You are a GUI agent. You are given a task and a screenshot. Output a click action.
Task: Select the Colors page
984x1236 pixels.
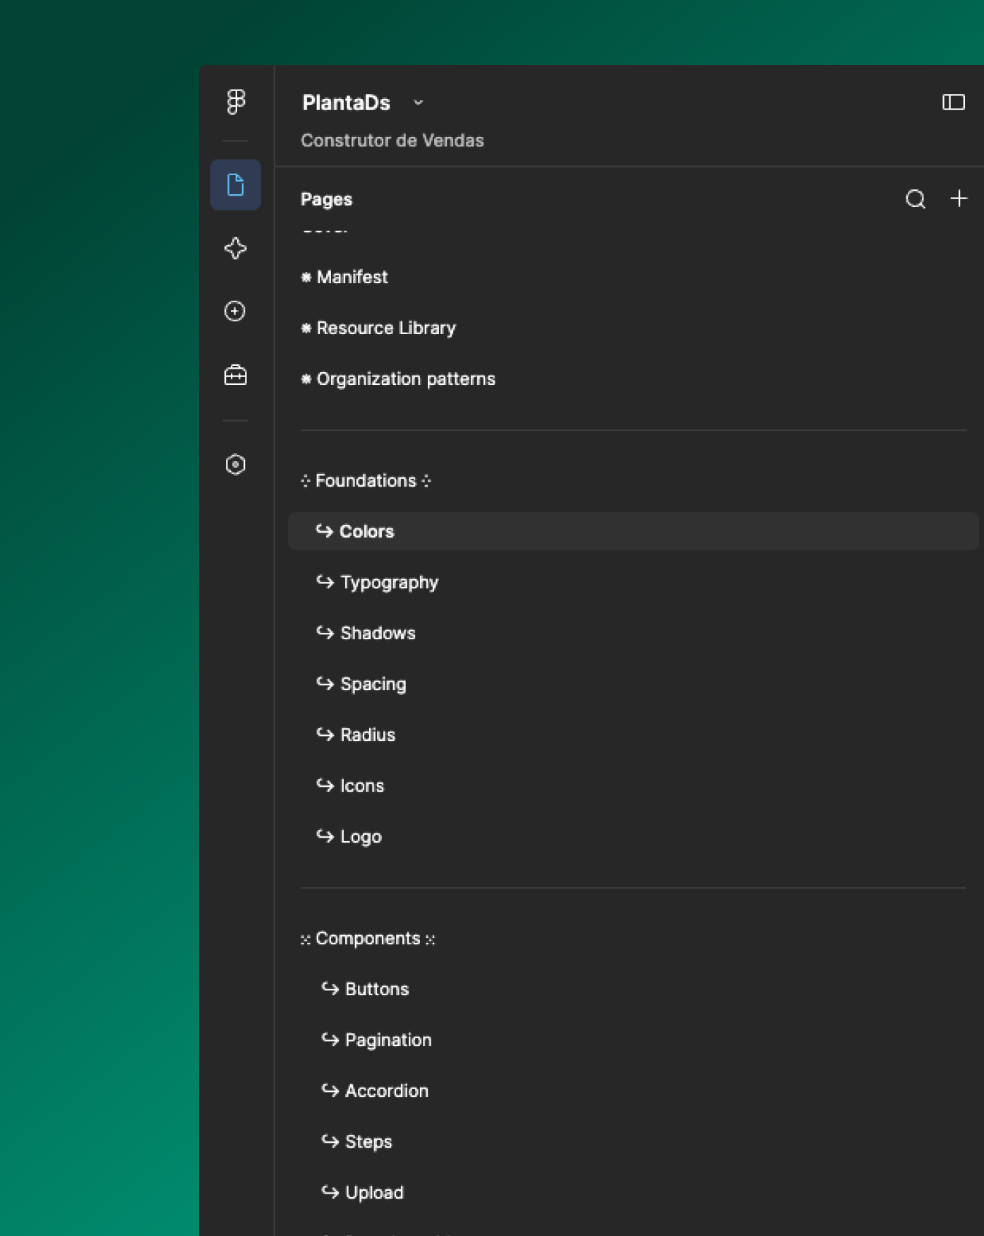(x=633, y=531)
